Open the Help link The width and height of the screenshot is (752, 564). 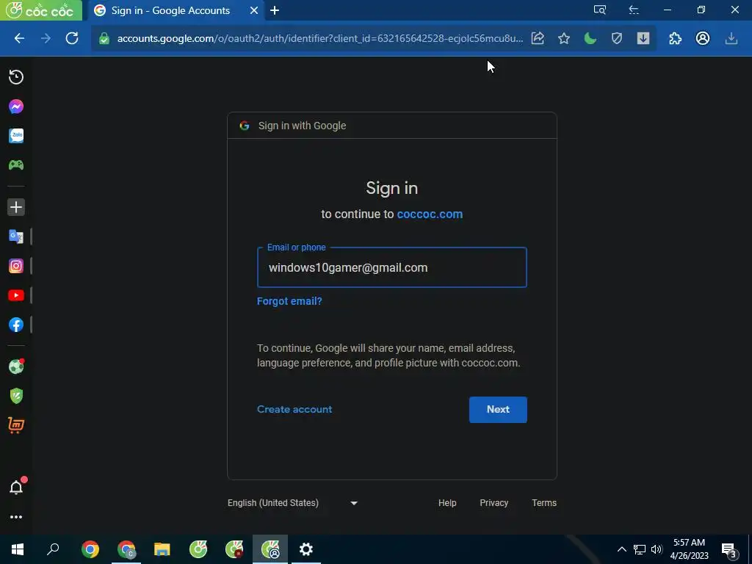(x=447, y=502)
